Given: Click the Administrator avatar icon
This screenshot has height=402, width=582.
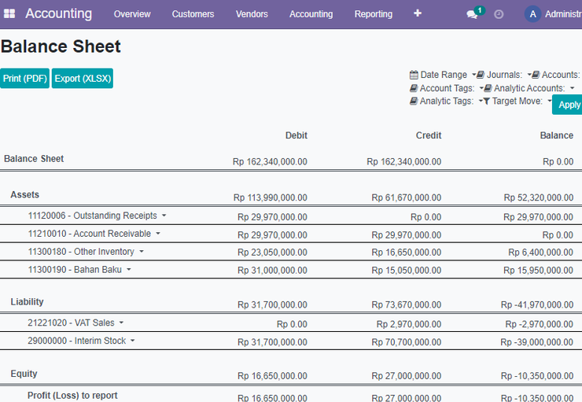Looking at the screenshot, I should [532, 14].
